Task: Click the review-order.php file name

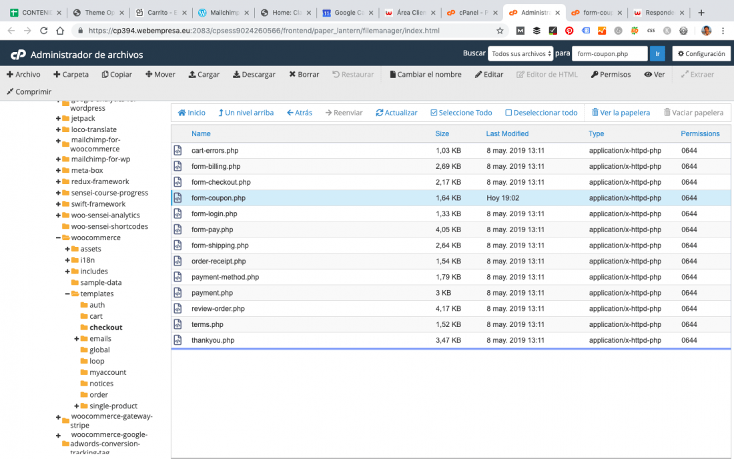Action: coord(218,308)
